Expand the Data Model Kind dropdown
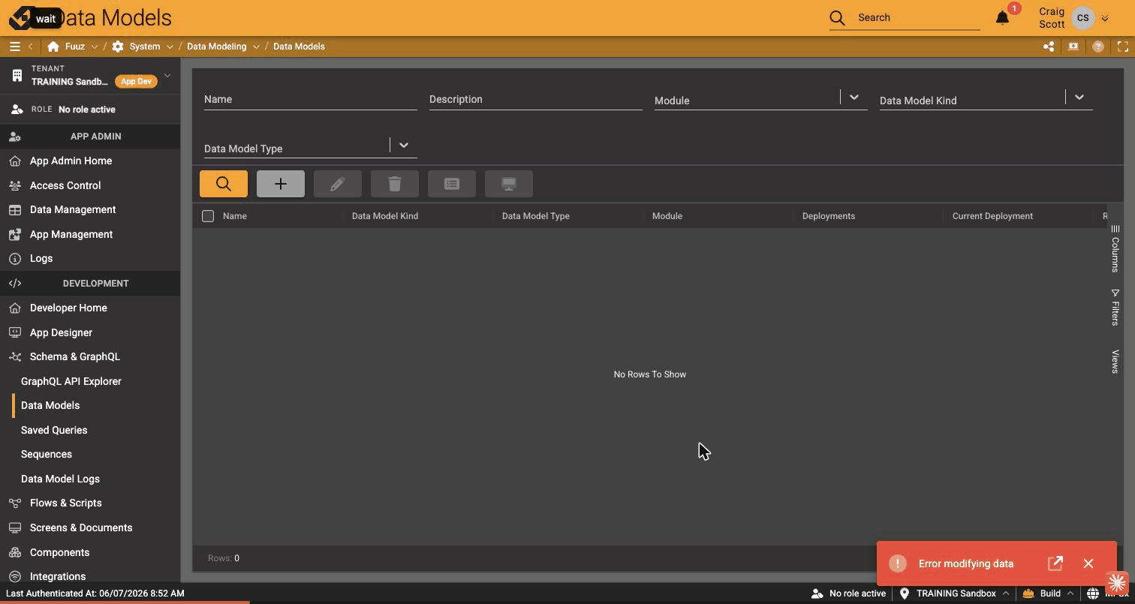This screenshot has width=1135, height=604. pyautogui.click(x=1079, y=98)
